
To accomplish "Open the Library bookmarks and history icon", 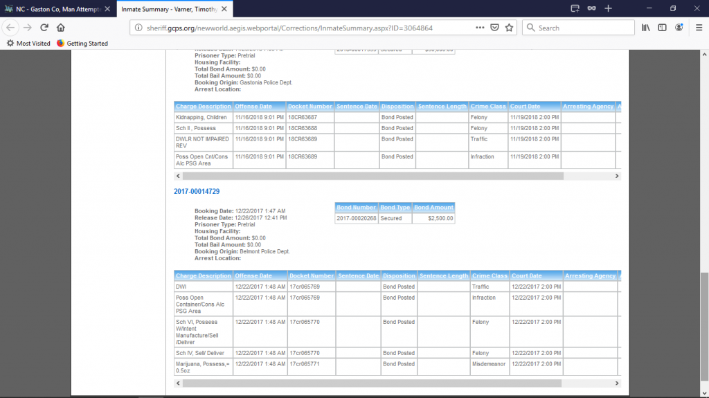I will [646, 28].
